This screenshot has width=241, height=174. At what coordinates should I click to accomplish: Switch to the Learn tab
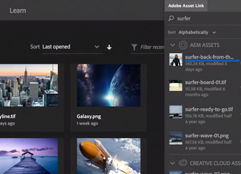[x=18, y=10]
